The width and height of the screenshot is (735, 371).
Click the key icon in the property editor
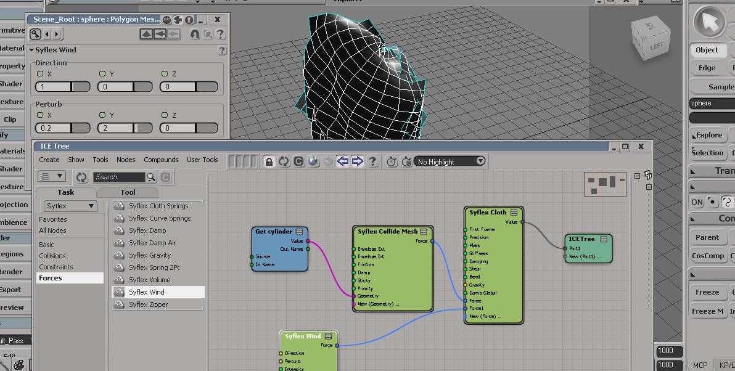35,34
